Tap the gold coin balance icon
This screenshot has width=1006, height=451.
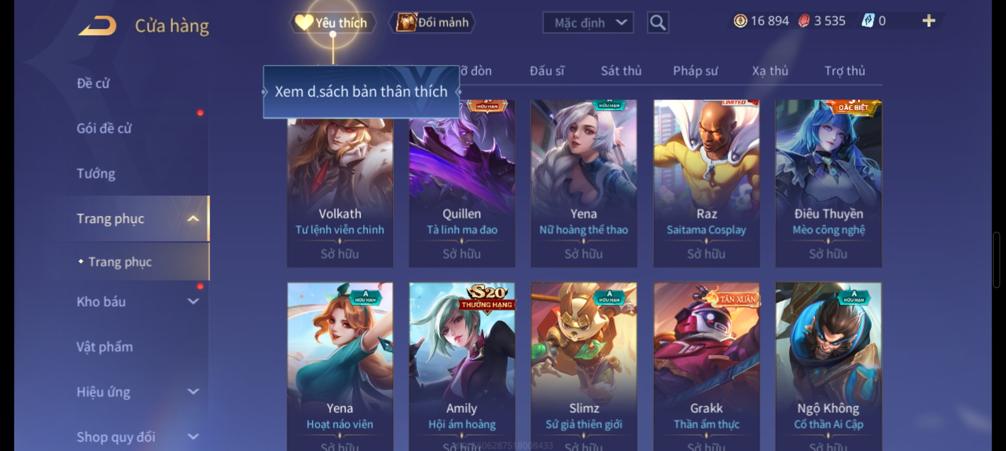click(x=740, y=21)
